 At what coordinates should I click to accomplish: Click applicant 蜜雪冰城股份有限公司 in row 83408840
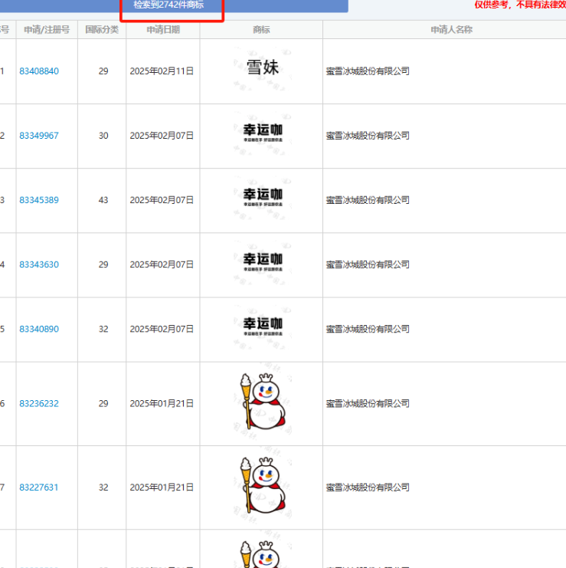368,71
